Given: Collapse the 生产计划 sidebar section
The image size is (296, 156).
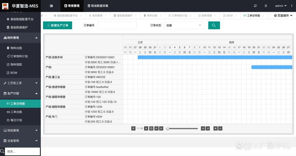Looking at the screenshot, I should (20, 93).
